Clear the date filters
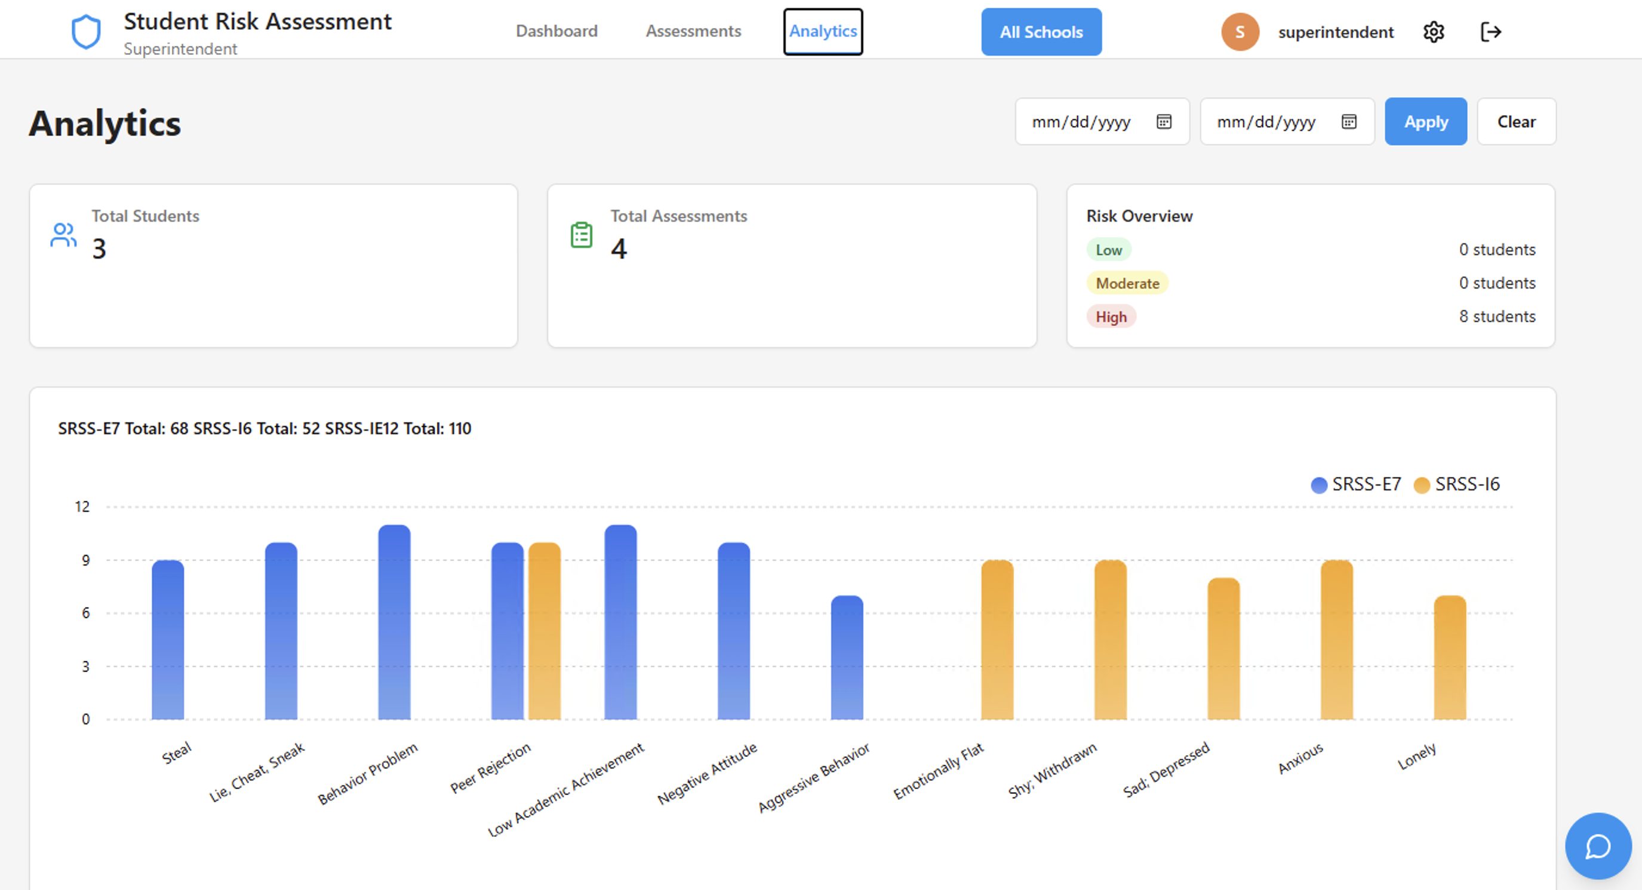This screenshot has height=890, width=1642. pyautogui.click(x=1516, y=122)
